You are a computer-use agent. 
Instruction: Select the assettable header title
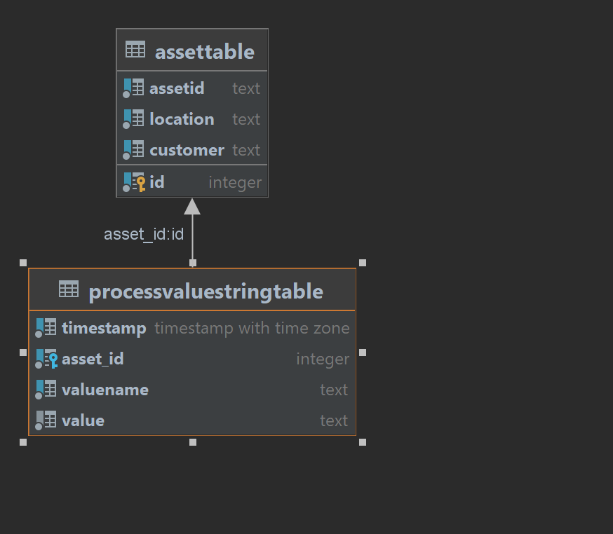204,50
